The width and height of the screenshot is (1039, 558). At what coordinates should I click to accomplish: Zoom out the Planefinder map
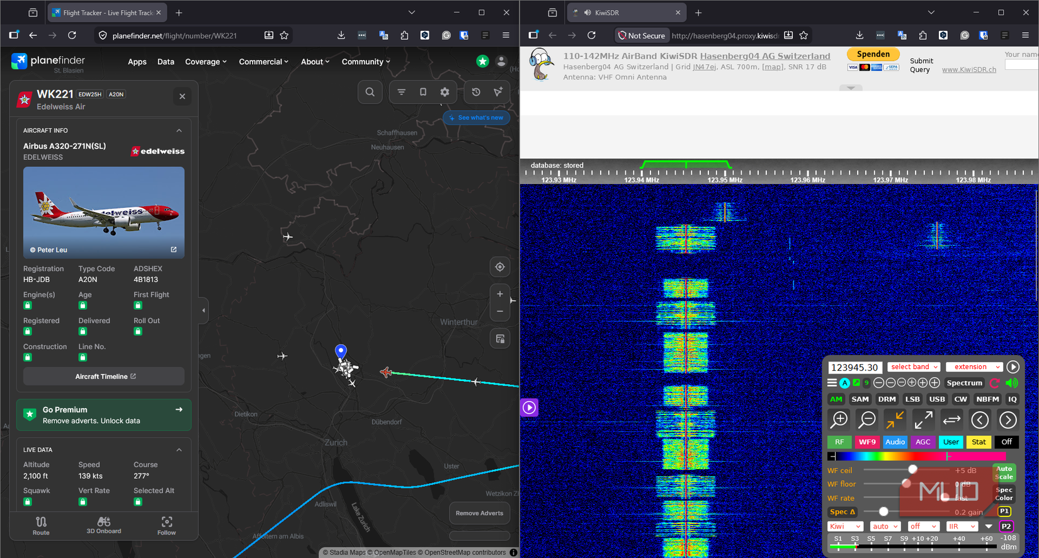(x=500, y=312)
